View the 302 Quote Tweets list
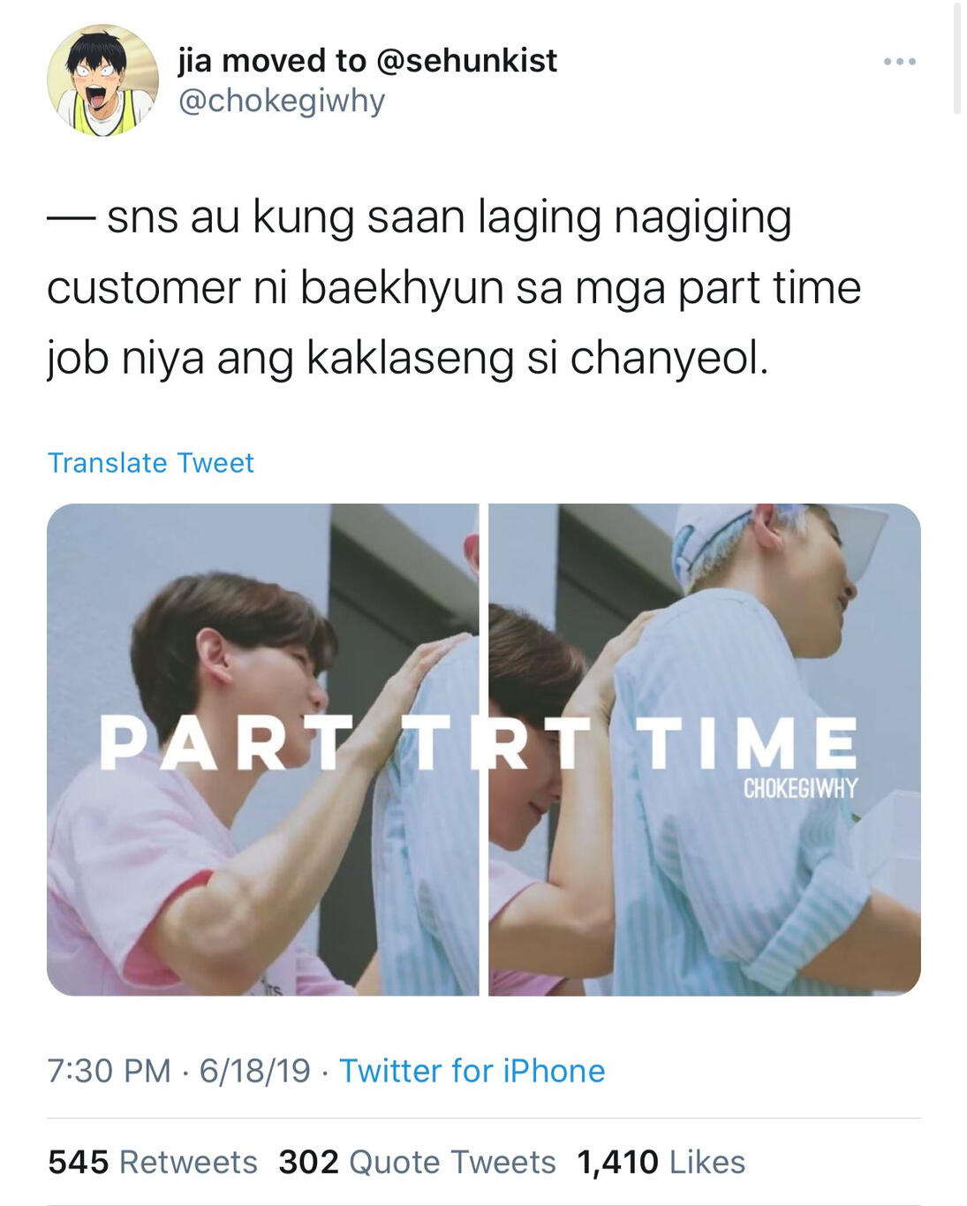The height and width of the screenshot is (1206, 967). coord(417,1162)
